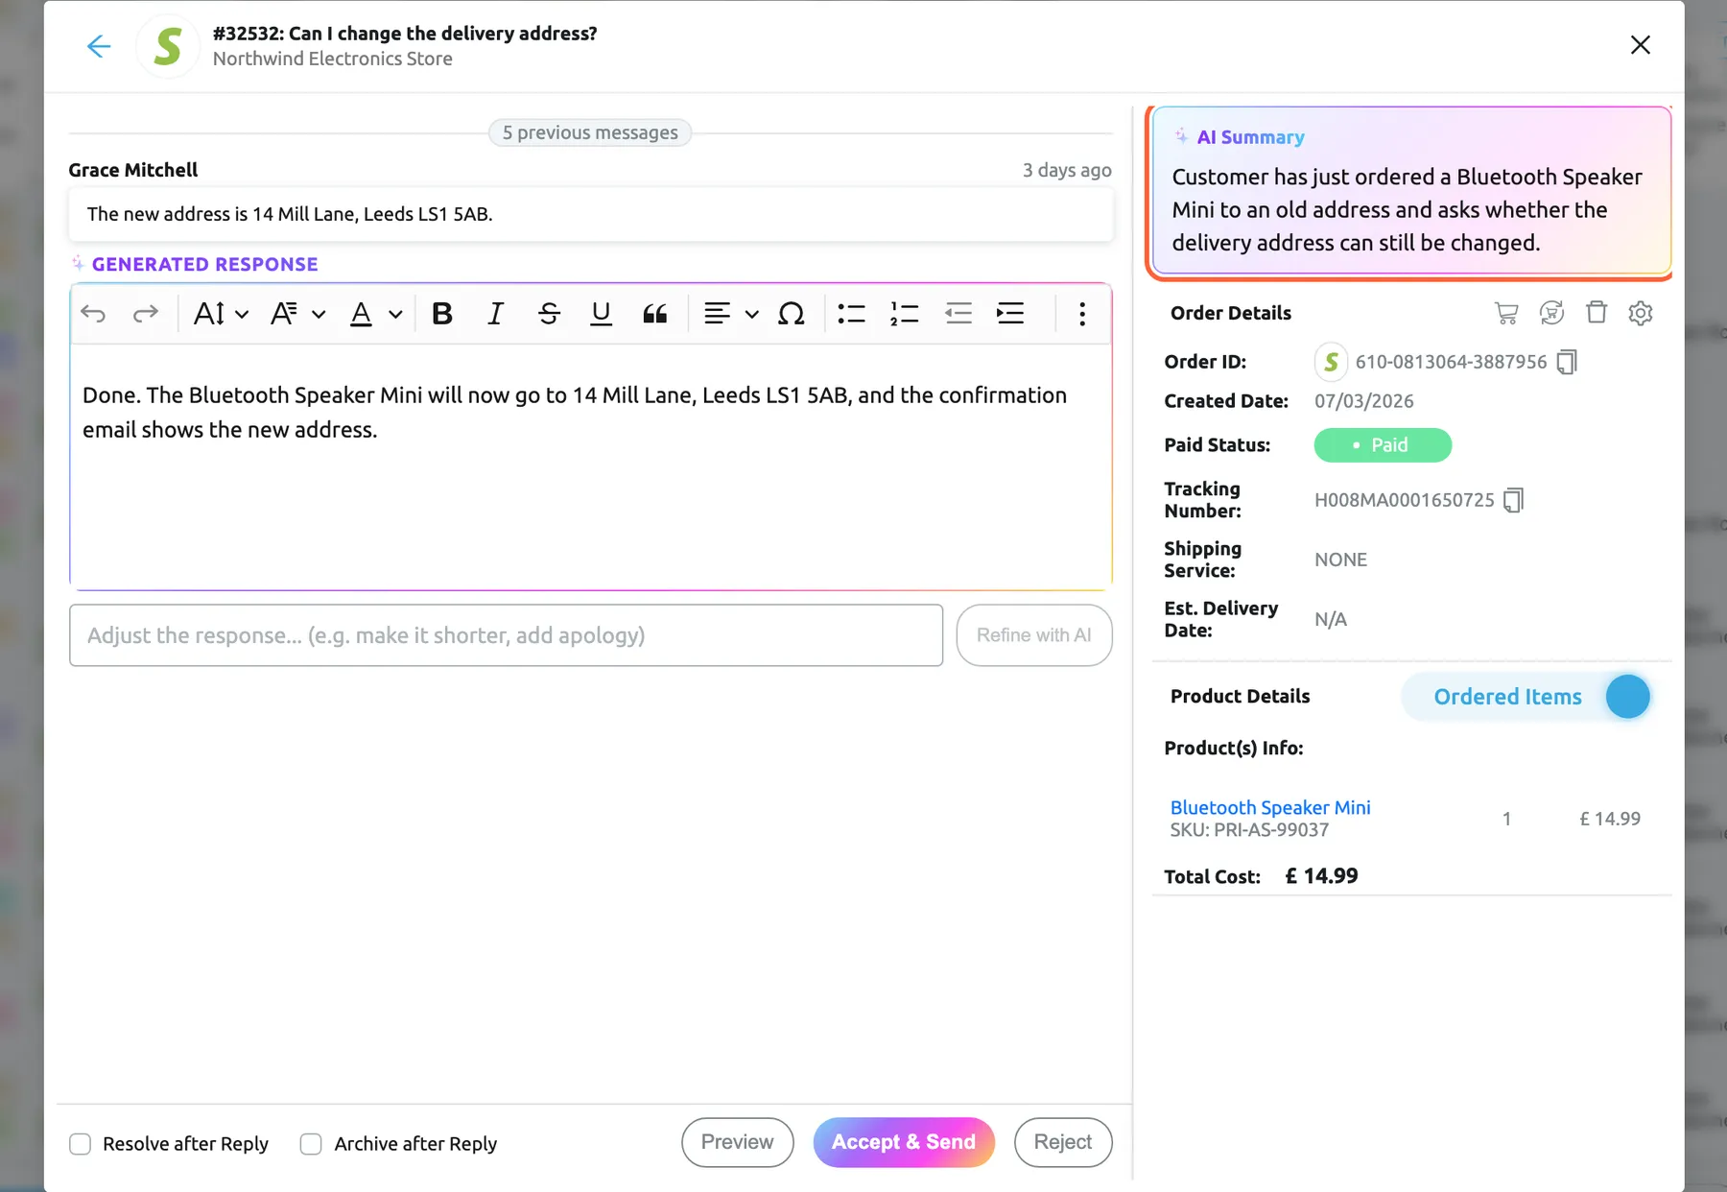The width and height of the screenshot is (1727, 1192).
Task: Click the Adjust the response input field
Action: pos(506,635)
